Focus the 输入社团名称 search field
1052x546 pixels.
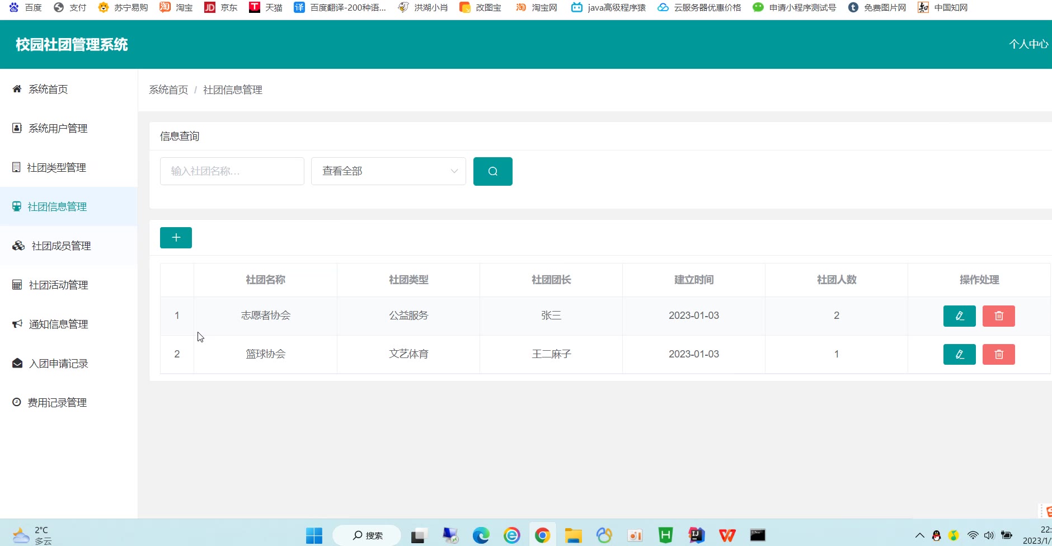[232, 171]
